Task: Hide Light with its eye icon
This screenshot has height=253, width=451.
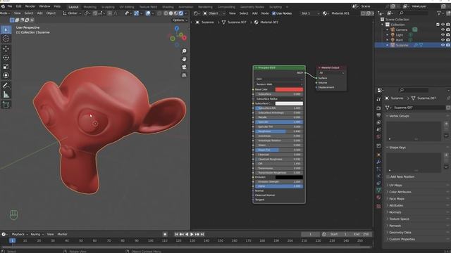Action: coord(443,34)
